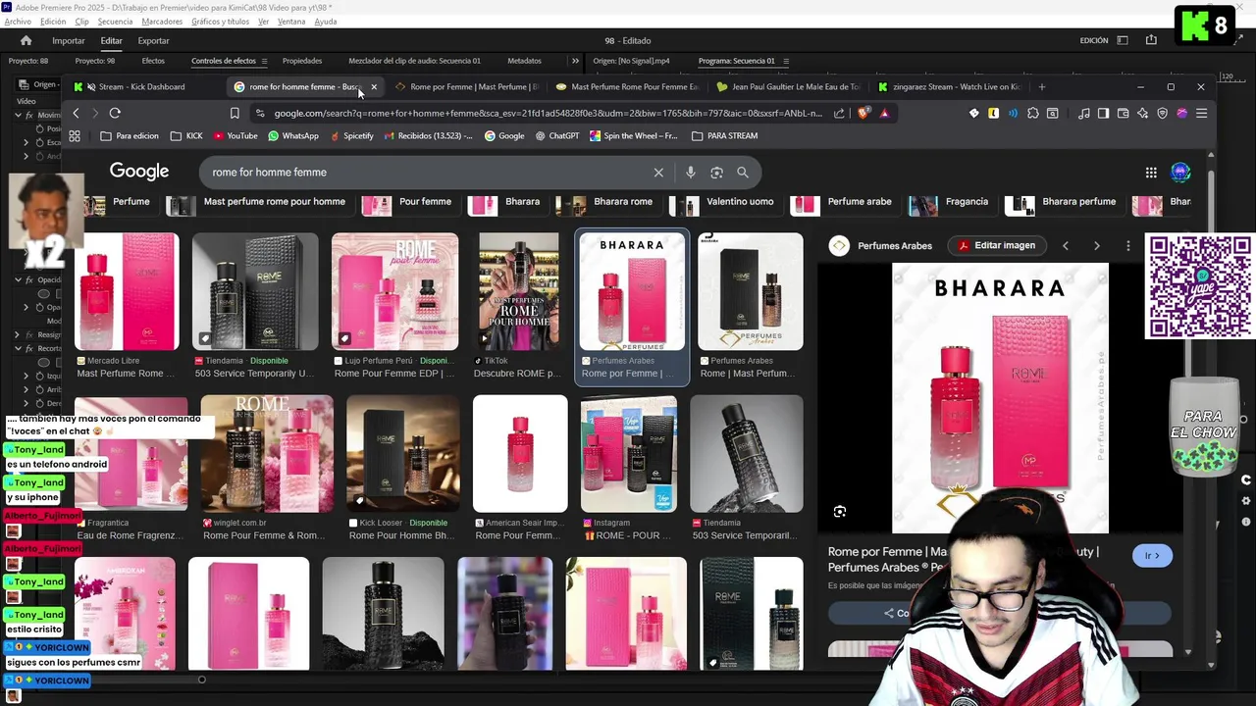The height and width of the screenshot is (706, 1256).
Task: Open the ChatGPT bookmark
Action: click(x=556, y=135)
